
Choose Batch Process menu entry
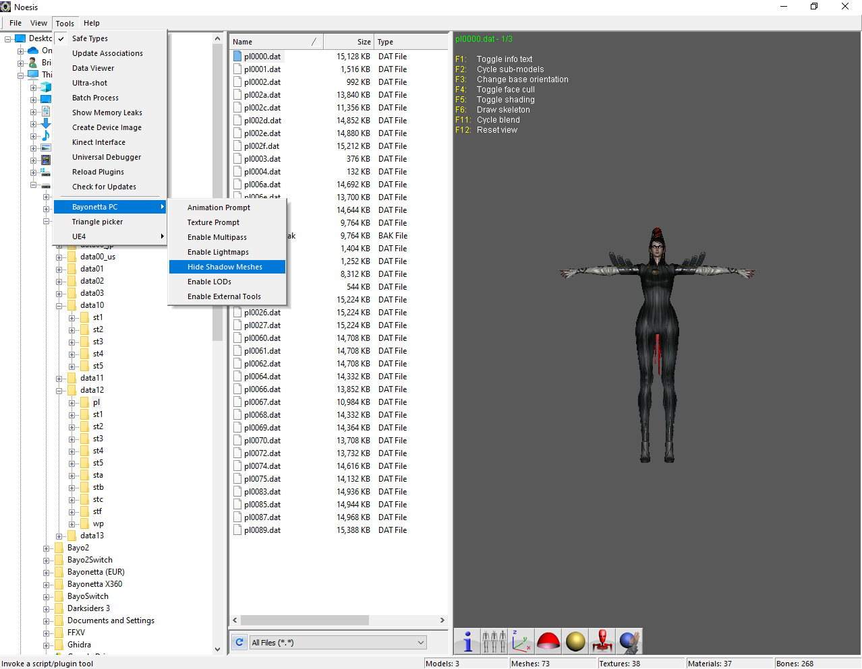[110, 98]
